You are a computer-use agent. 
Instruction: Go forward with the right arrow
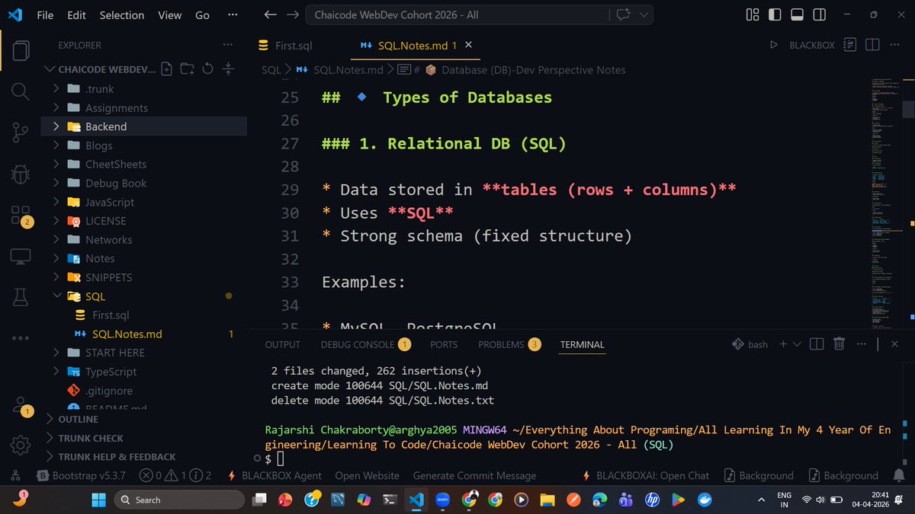[x=292, y=14]
